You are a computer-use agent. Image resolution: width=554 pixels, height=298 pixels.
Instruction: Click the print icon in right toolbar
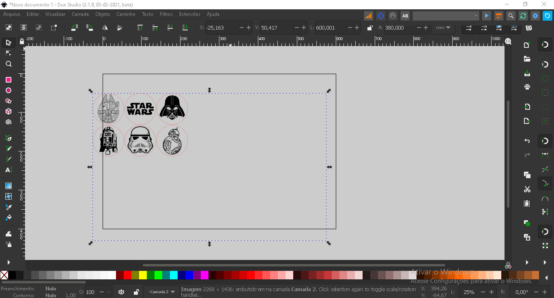click(527, 87)
